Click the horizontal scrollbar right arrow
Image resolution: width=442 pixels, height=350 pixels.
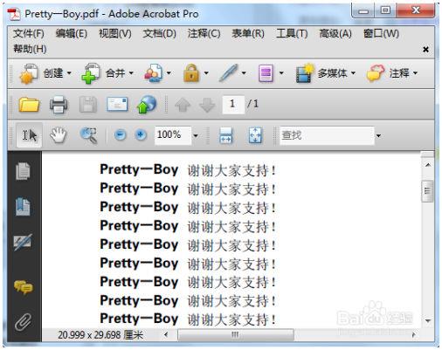pos(413,334)
